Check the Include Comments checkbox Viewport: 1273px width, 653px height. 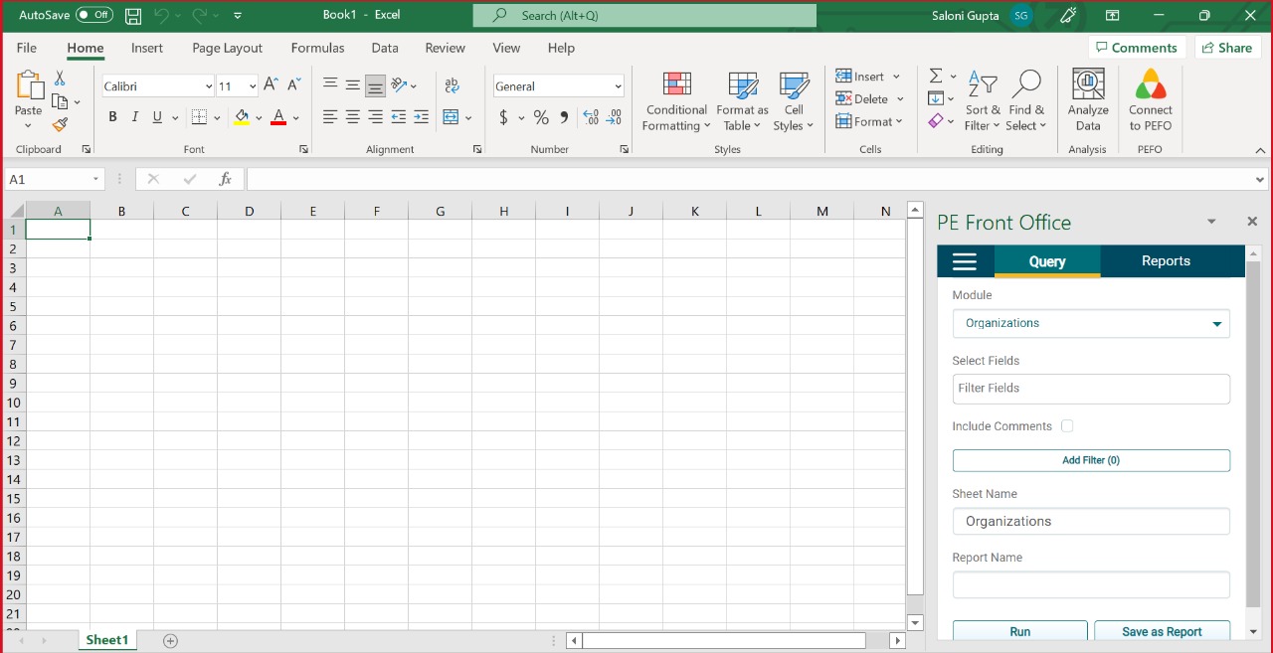pyautogui.click(x=1067, y=426)
